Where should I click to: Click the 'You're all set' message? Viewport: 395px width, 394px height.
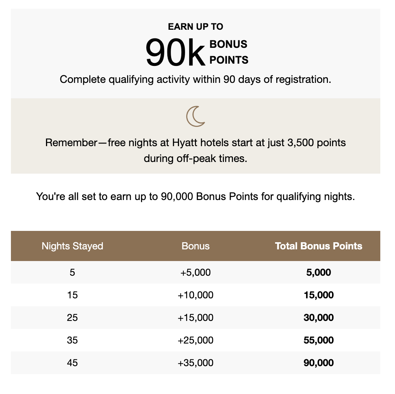(x=196, y=196)
